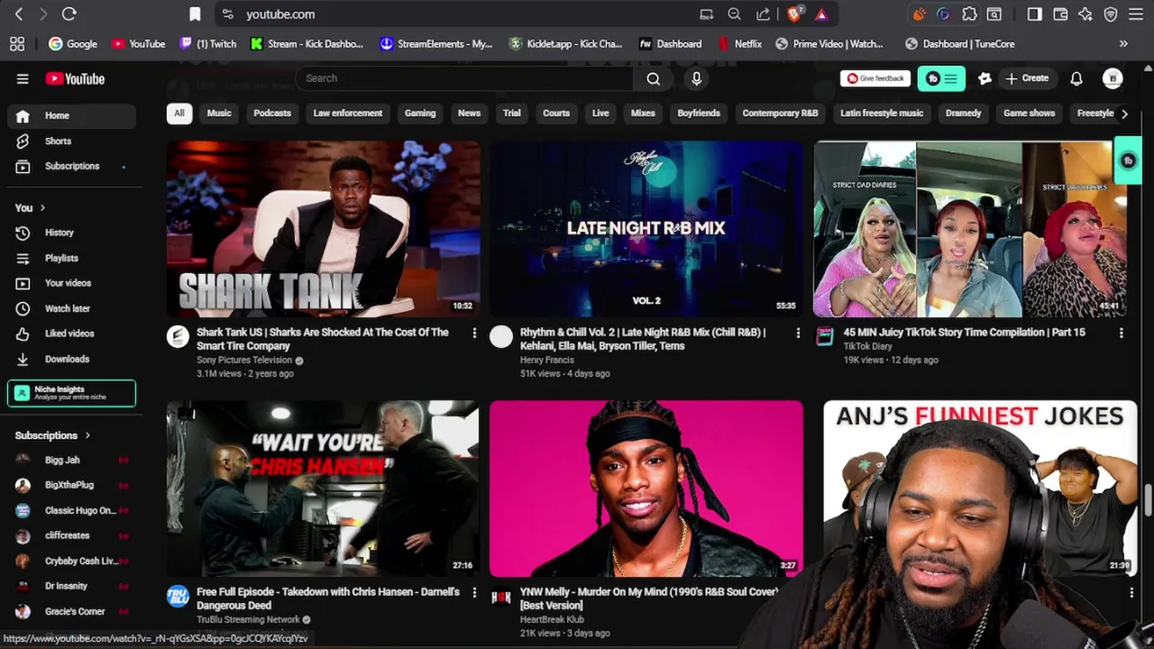Viewport: 1154px width, 649px height.
Task: Open Brave Leo AI sparkle icon
Action: (x=1085, y=14)
